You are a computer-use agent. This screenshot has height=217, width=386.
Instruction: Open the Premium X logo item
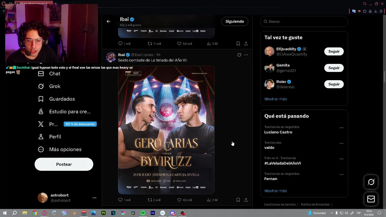(x=41, y=124)
